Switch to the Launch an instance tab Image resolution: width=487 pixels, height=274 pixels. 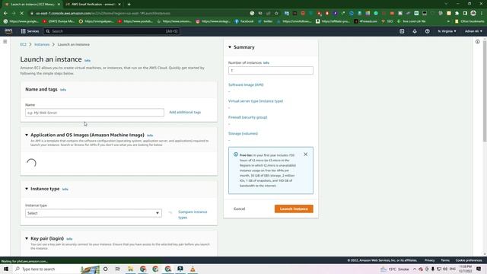pos(32,5)
